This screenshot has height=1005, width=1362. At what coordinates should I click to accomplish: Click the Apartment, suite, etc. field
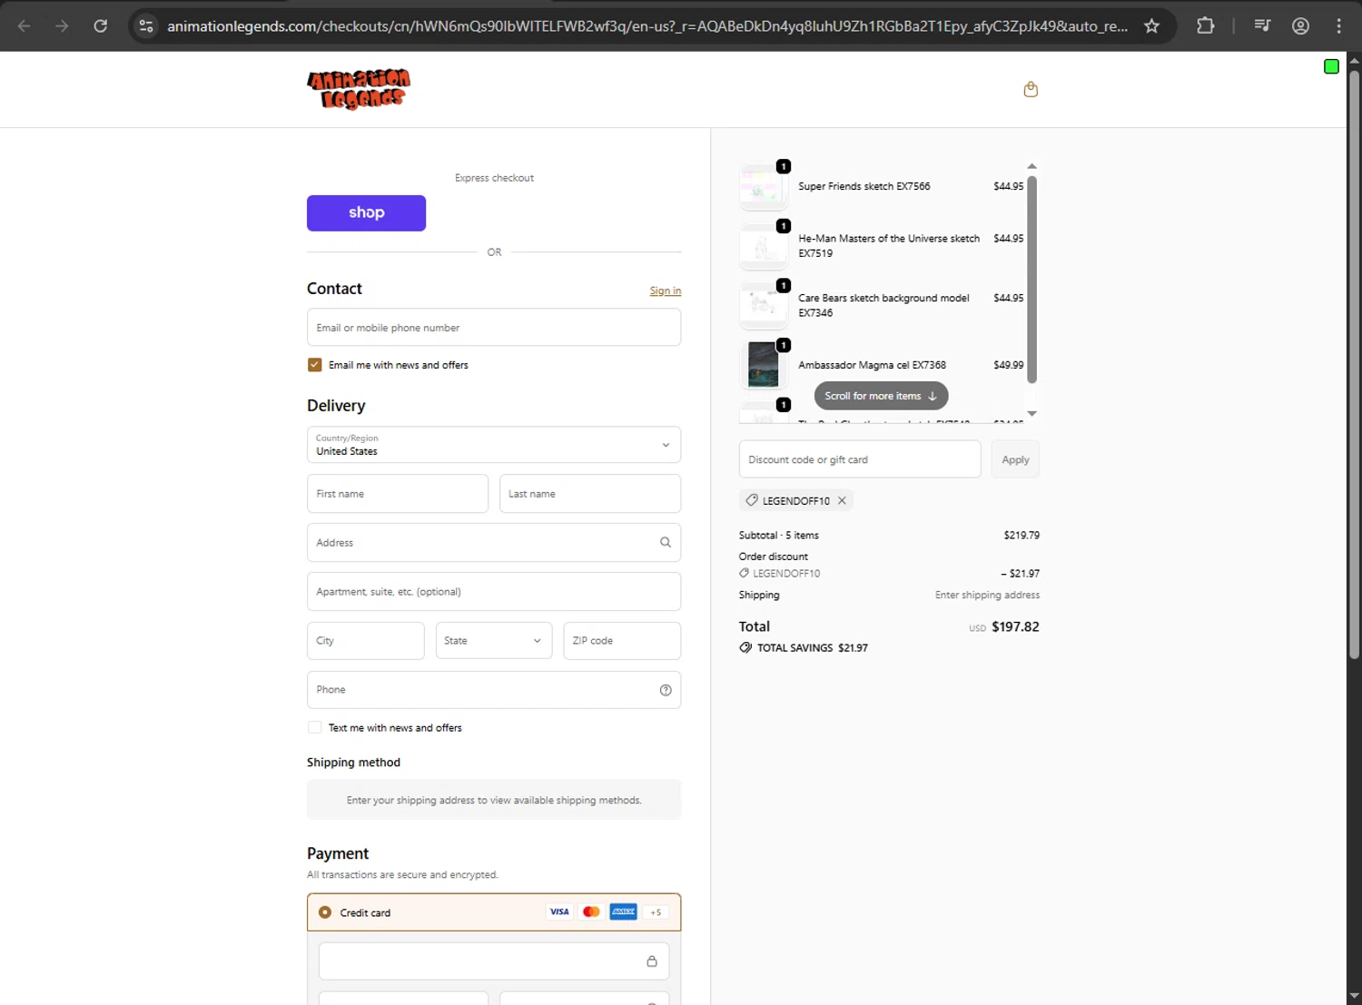point(494,591)
